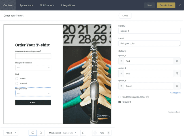The width and height of the screenshot is (184, 138).
Task: Click the rotate orientation icon
Action: (83, 133)
